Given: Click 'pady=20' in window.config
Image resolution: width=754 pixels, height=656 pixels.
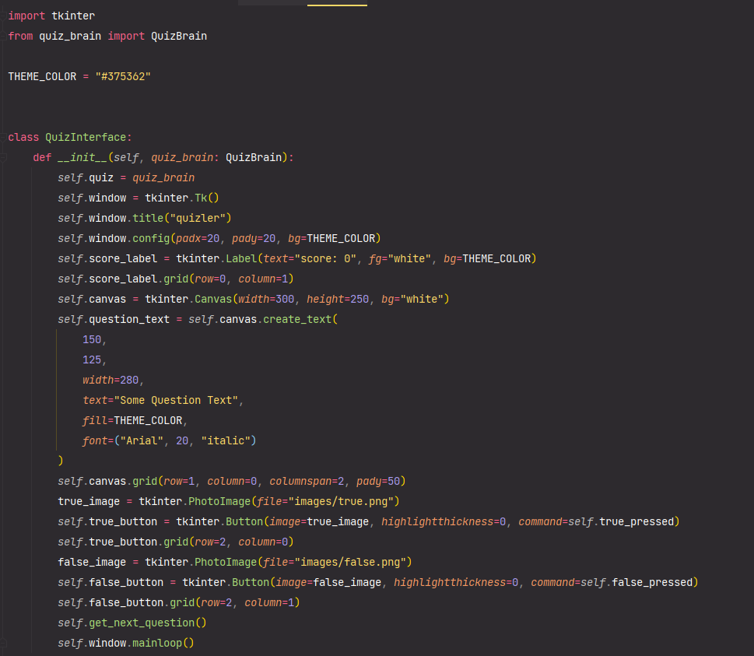Looking at the screenshot, I should (x=254, y=239).
